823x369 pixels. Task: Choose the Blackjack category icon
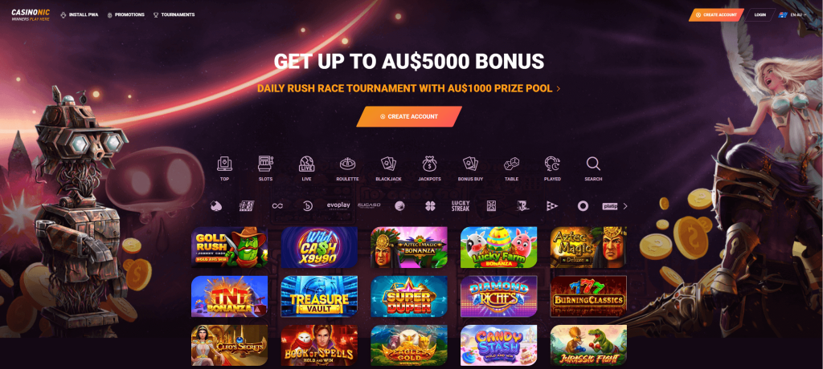[x=388, y=164]
